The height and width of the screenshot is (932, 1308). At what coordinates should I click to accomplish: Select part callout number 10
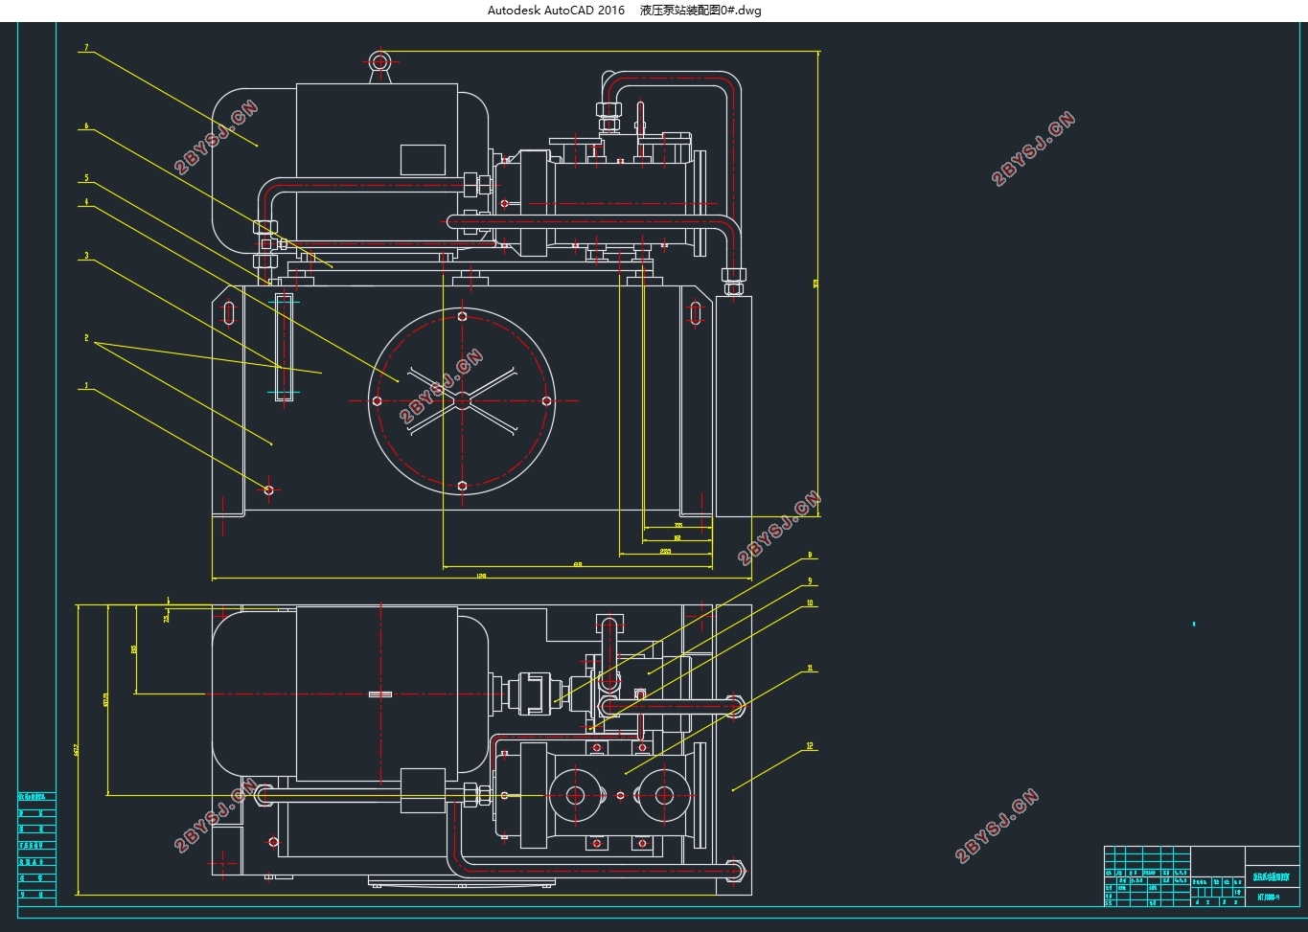[x=810, y=603]
